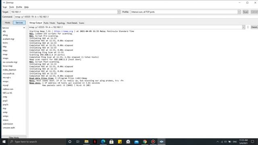This screenshot has height=145, width=258.
Task: Select the nntp service
Action: pos(5,97)
